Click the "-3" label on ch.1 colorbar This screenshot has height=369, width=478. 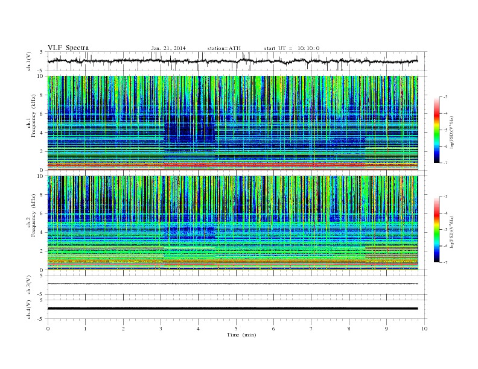coord(445,97)
